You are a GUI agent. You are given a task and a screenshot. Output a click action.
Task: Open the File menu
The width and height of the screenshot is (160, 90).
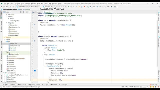(x=5, y=4)
